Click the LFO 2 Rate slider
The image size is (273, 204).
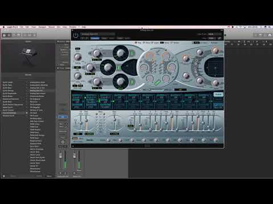(115, 120)
